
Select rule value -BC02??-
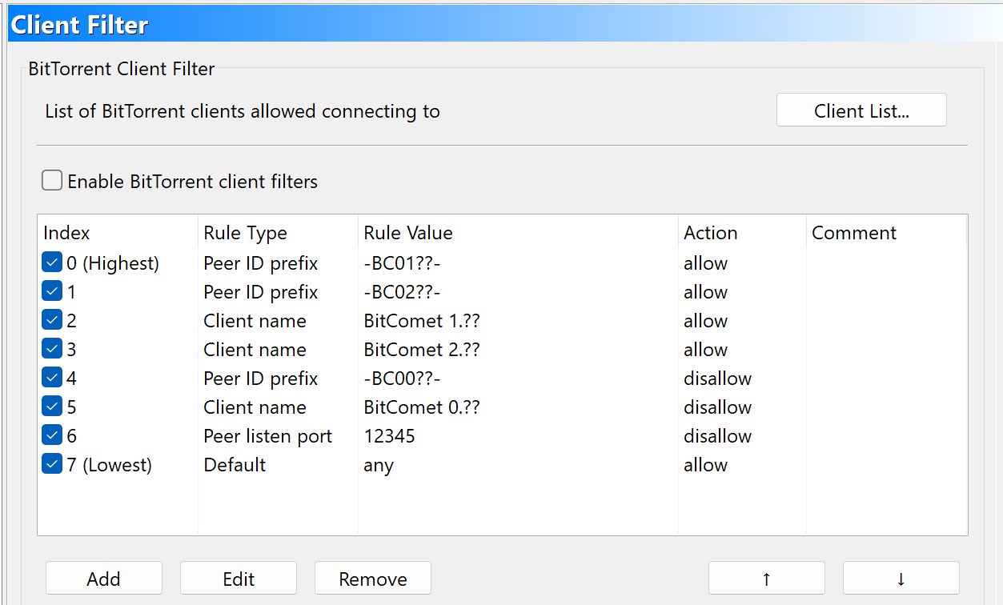tap(402, 292)
